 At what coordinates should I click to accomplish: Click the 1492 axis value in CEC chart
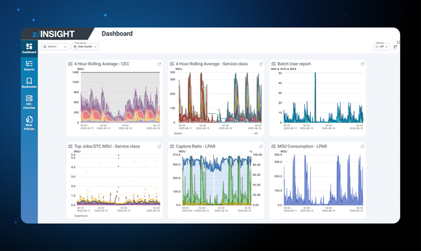(x=75, y=72)
